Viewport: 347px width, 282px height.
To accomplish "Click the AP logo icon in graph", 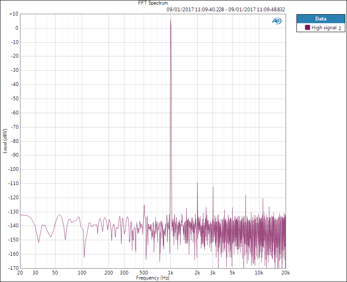I will pos(276,21).
